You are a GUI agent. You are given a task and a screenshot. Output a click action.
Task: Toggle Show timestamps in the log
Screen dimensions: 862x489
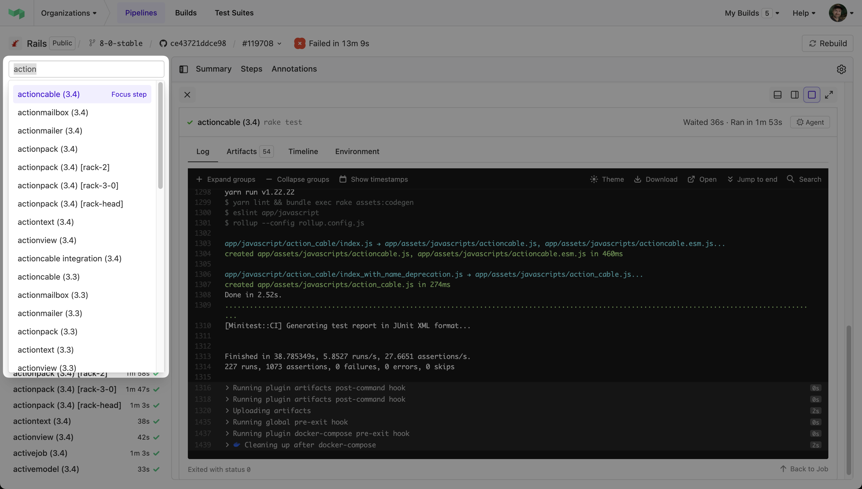click(x=373, y=179)
